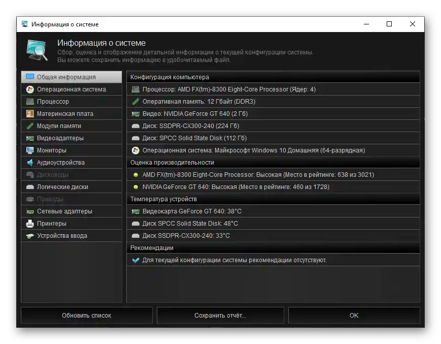Click the disk icon beside SSDPR-CX300-240 (224 Гб)
This screenshot has height=344, width=441.
(x=135, y=126)
